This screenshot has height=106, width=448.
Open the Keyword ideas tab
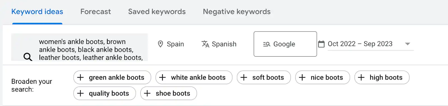click(37, 12)
